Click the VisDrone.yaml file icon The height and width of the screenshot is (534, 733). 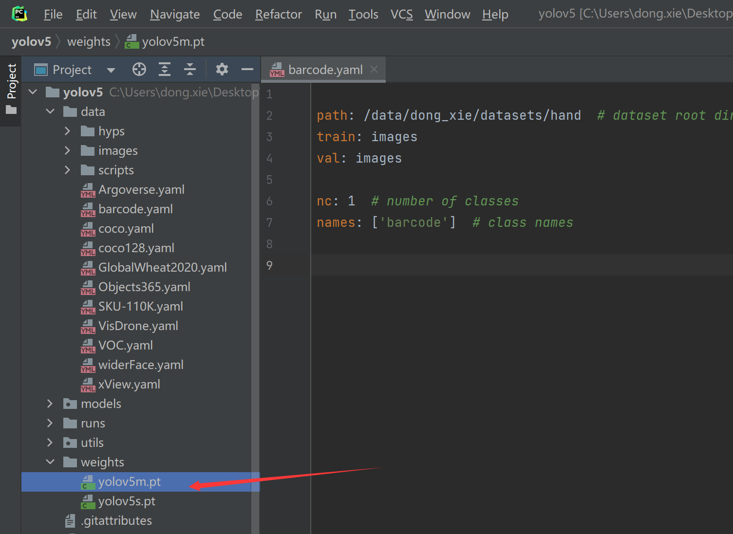coord(88,326)
